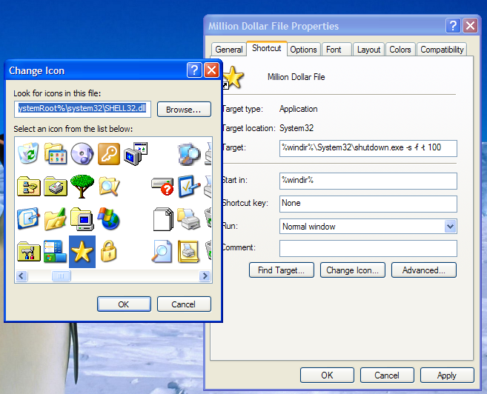Click the icon list scroll left arrow

click(x=21, y=276)
